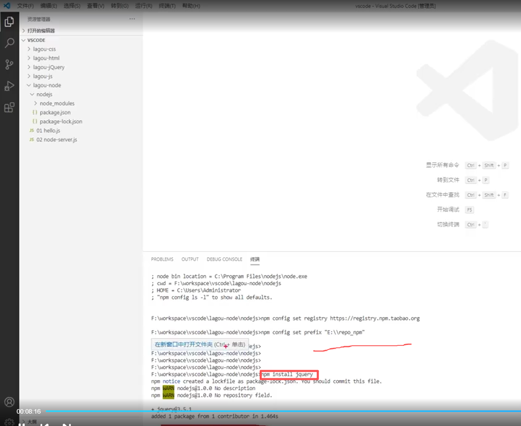The height and width of the screenshot is (426, 521).
Task: Select the 终端 panel tab
Action: pos(255,259)
